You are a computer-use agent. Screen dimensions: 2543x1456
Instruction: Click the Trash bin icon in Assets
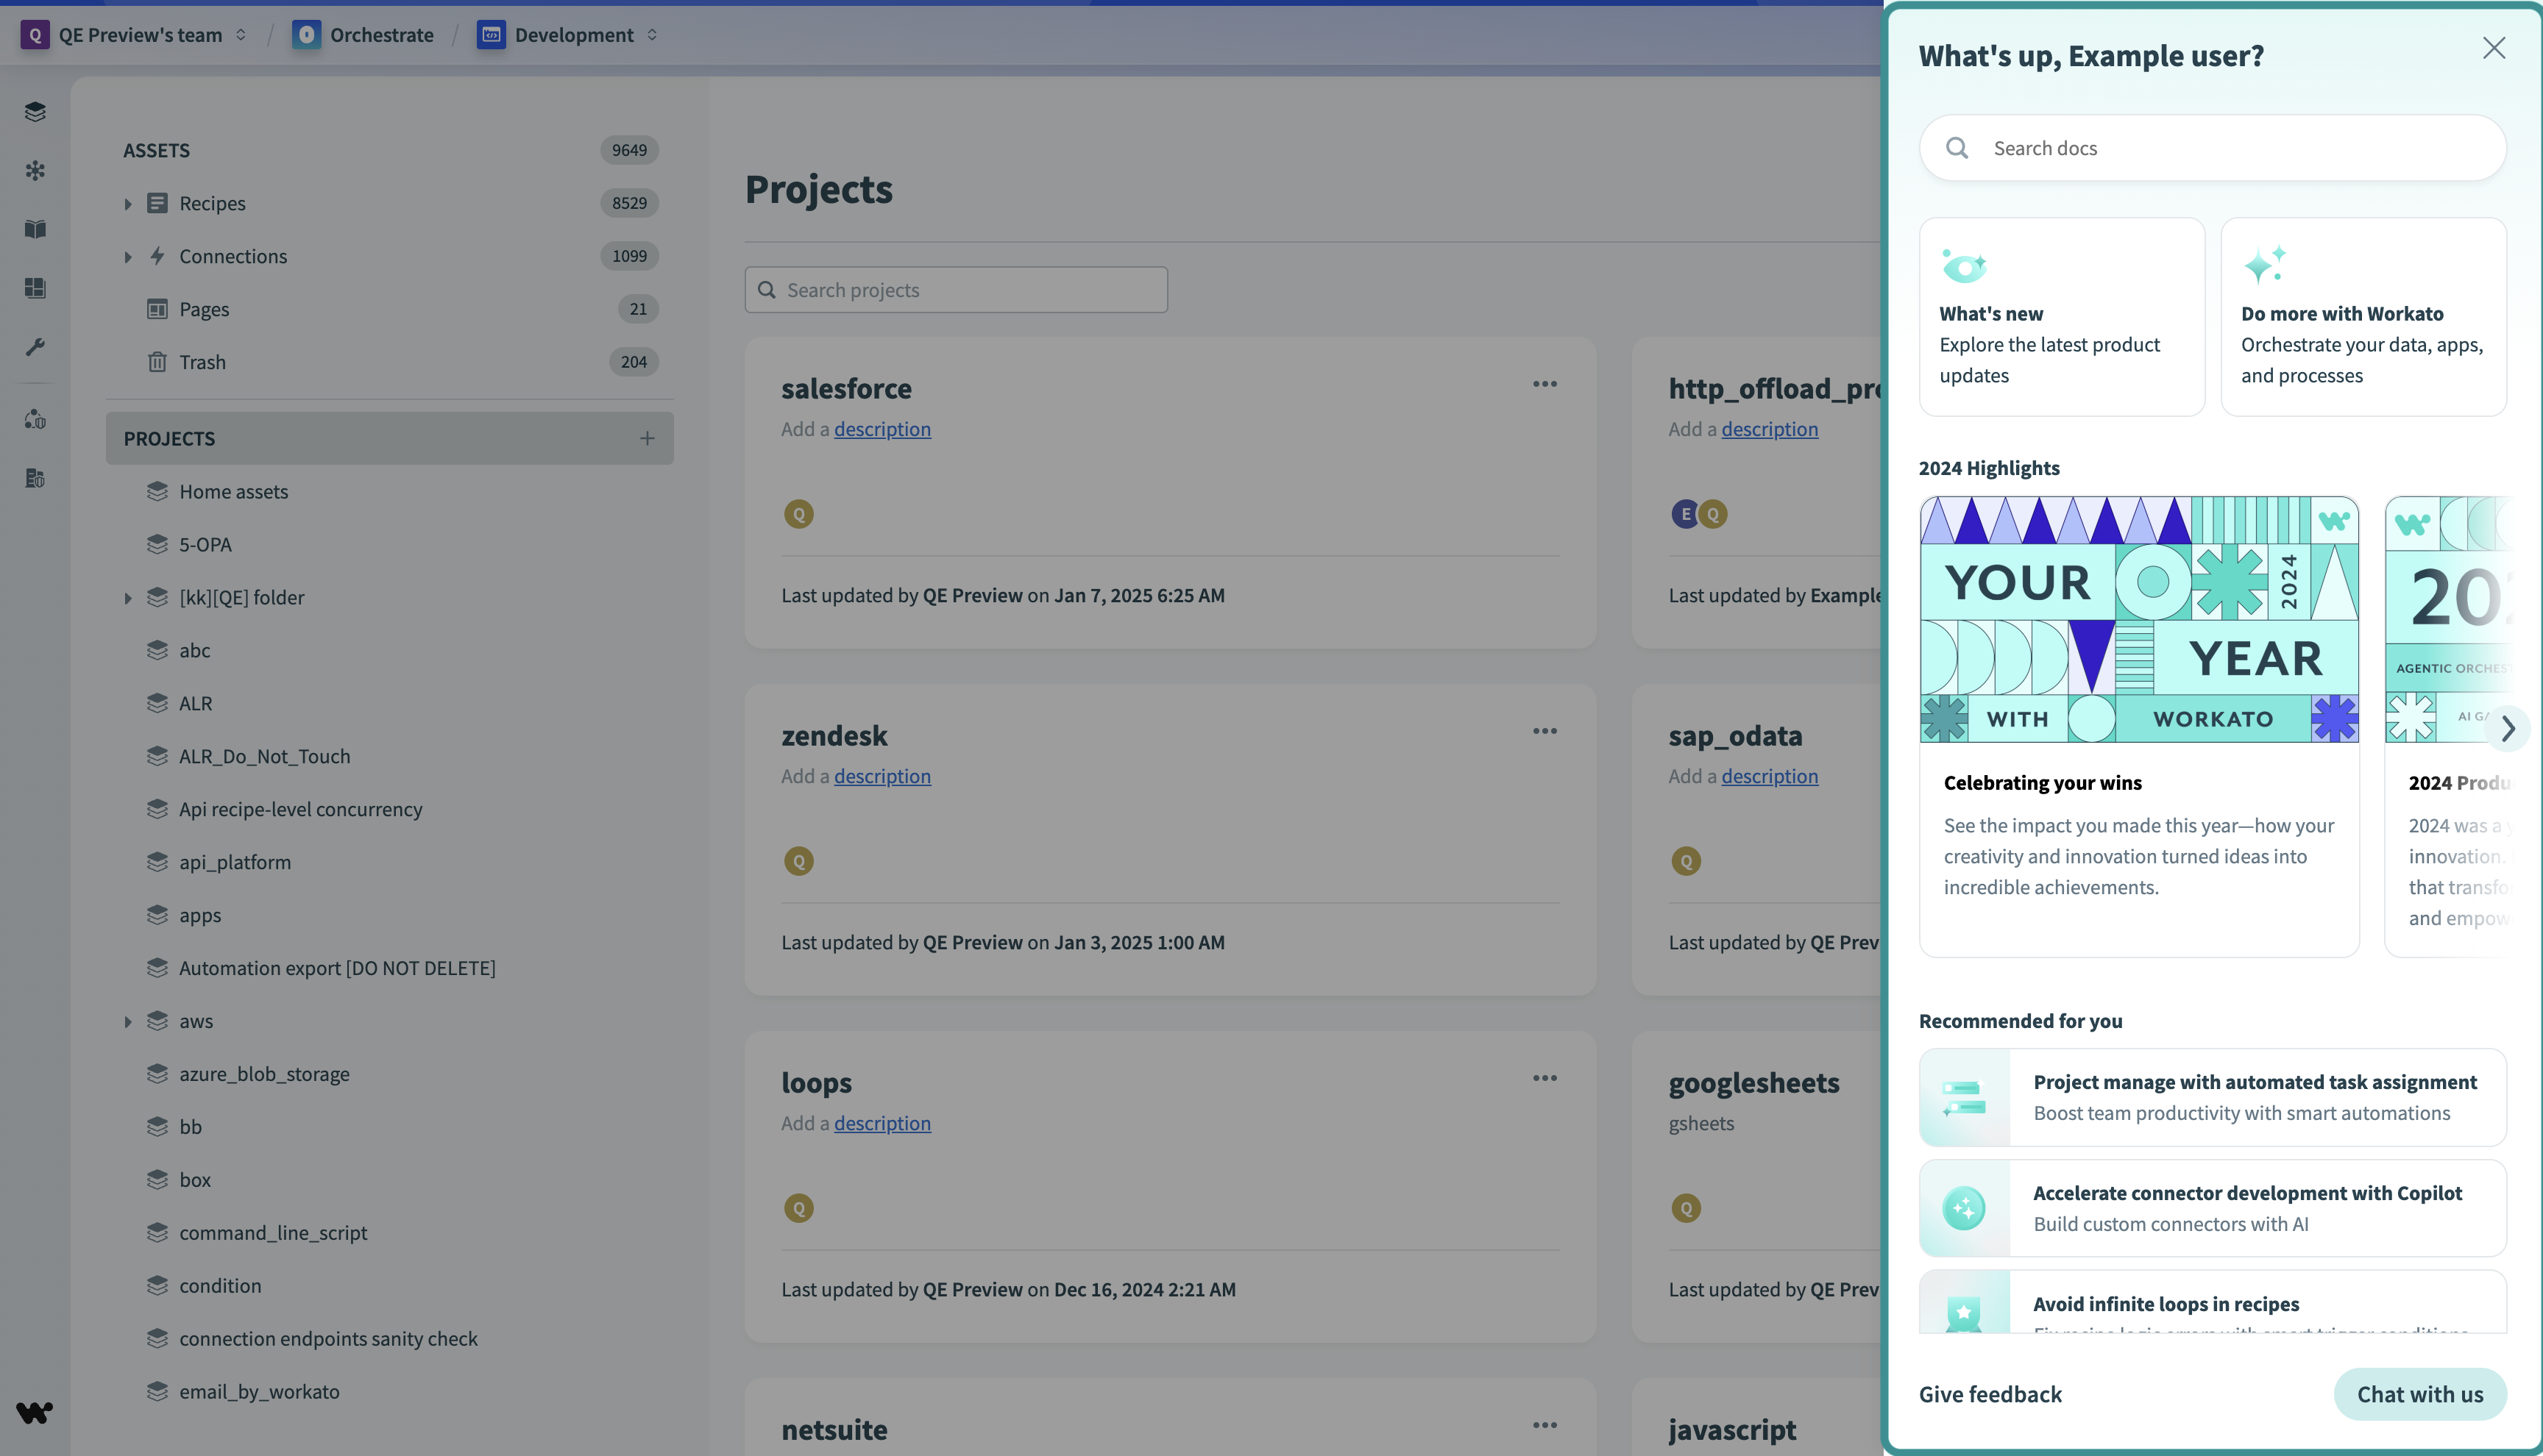pyautogui.click(x=157, y=362)
